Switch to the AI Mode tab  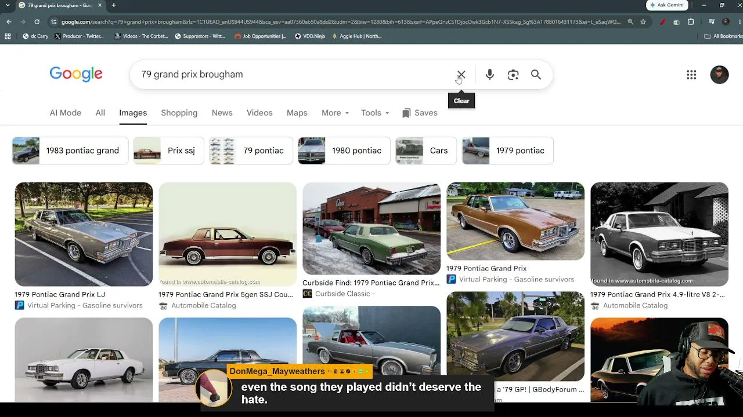pyautogui.click(x=66, y=113)
